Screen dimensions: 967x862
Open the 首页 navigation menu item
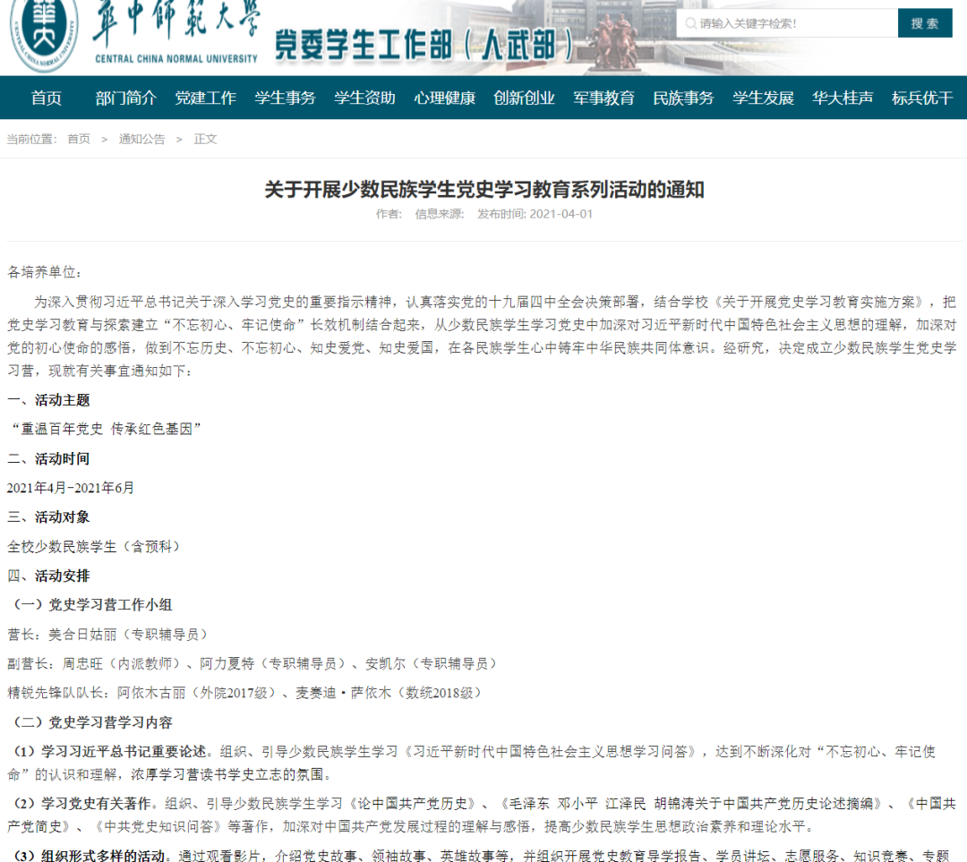coord(47,98)
